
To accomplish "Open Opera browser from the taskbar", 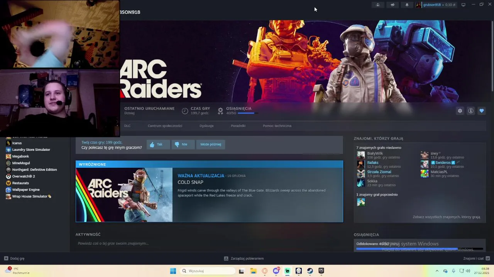I will point(264,271).
